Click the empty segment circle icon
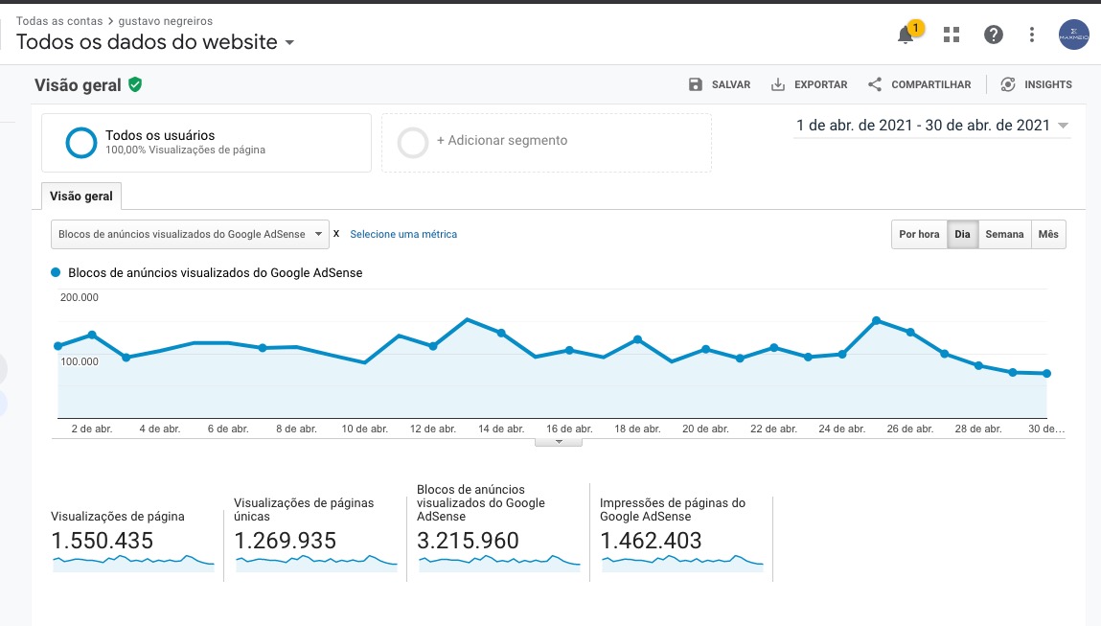The height and width of the screenshot is (626, 1101). 413,143
